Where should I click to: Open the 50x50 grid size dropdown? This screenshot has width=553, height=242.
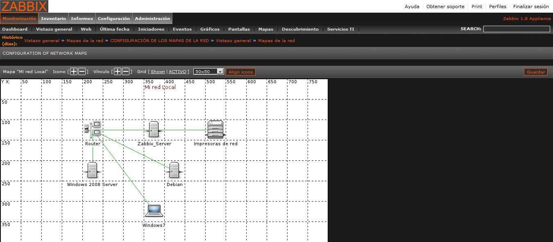[209, 71]
